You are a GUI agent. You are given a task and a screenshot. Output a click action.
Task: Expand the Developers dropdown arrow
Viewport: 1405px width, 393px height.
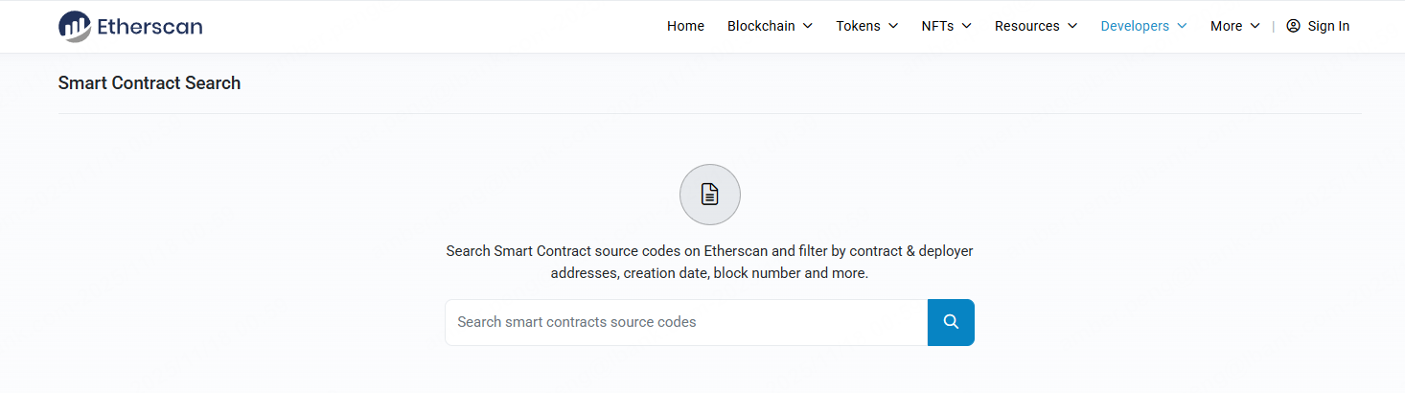click(1182, 26)
